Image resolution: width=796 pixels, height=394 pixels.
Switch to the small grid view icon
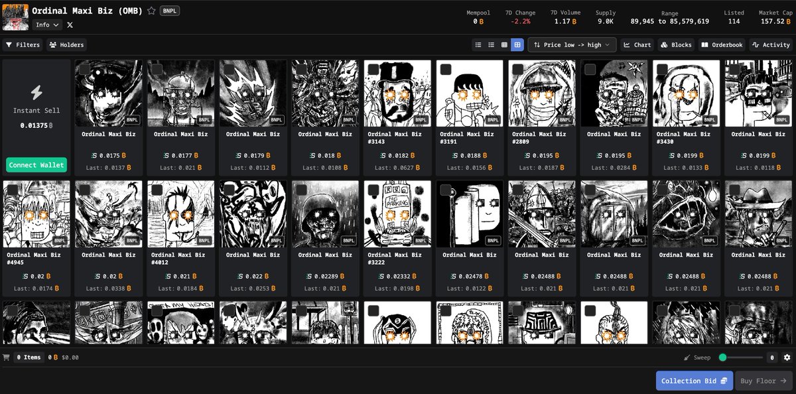click(x=504, y=44)
